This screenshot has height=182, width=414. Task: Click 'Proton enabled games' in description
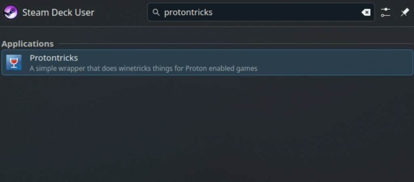click(x=221, y=68)
